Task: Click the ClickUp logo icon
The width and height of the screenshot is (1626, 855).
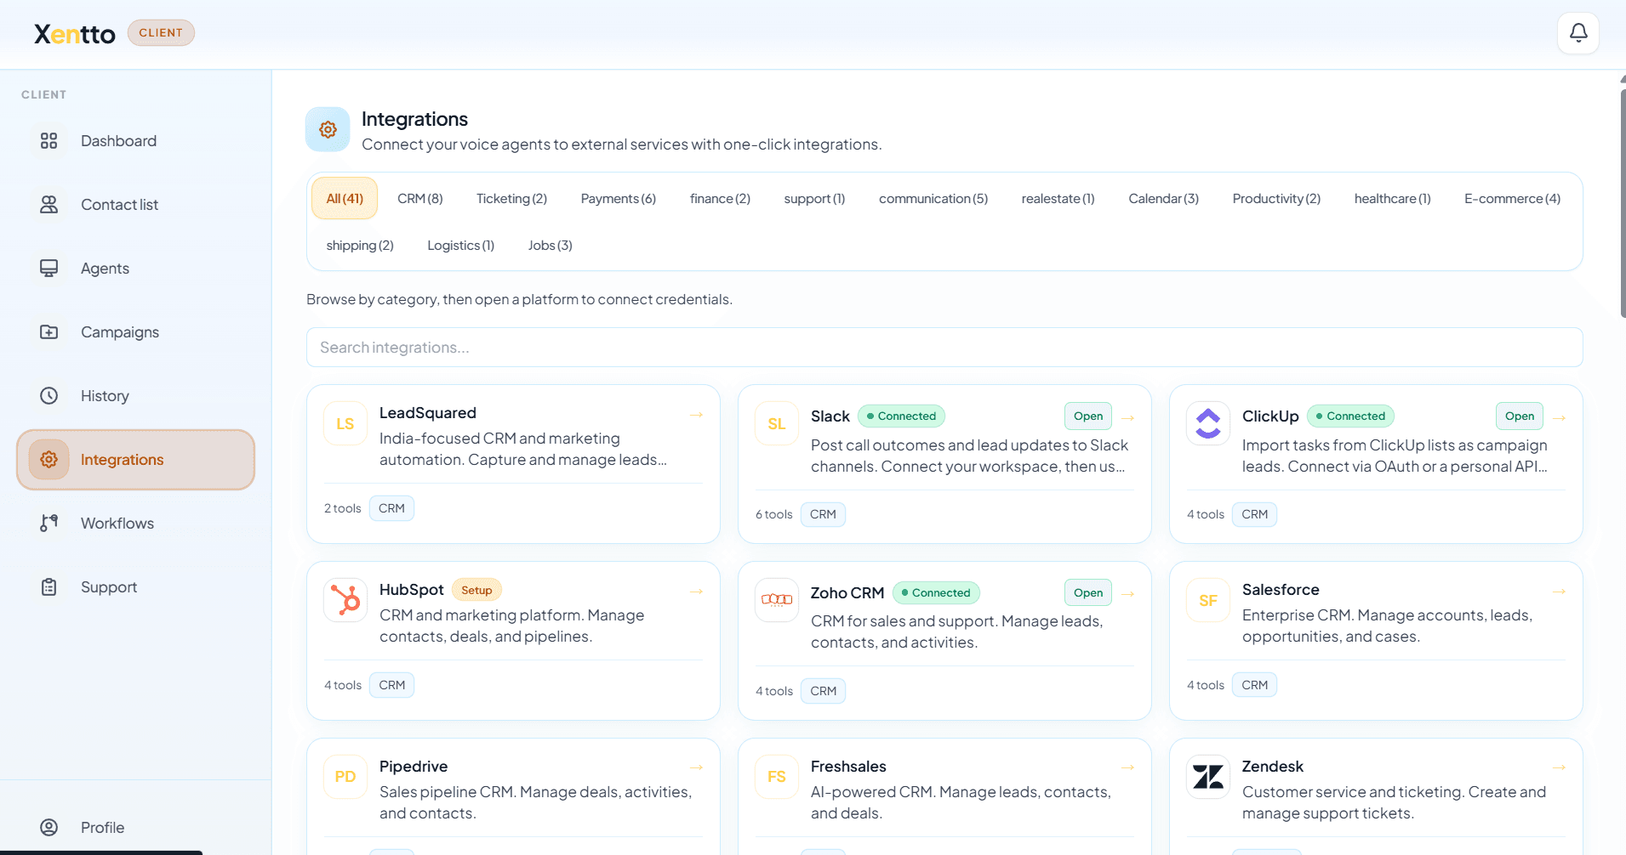Action: coord(1208,423)
